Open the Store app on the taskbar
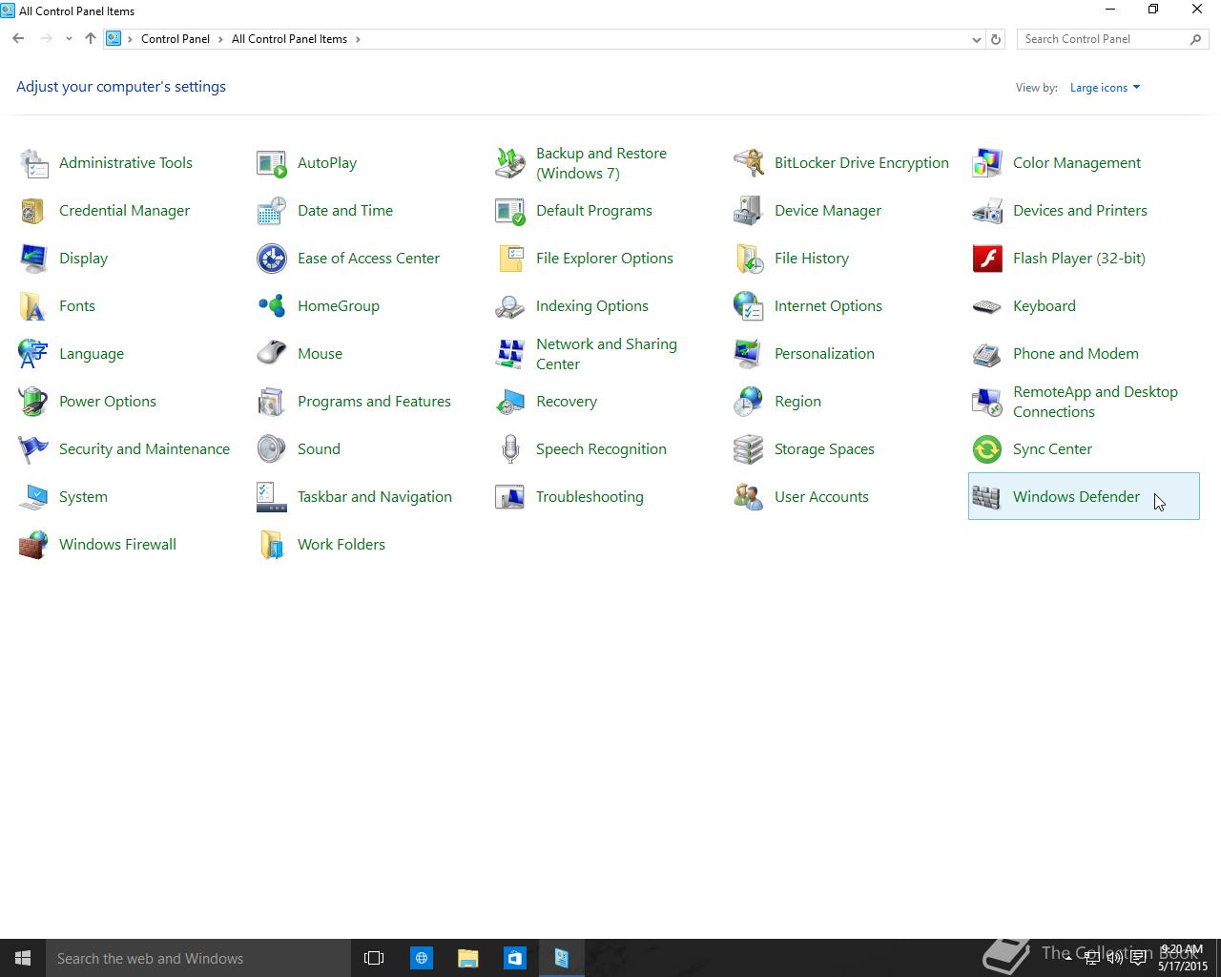This screenshot has height=977, width=1221. click(514, 958)
